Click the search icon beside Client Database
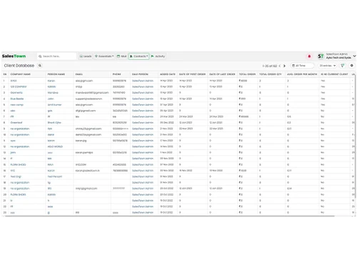Viewport: 357px width, 268px height. 40,66
